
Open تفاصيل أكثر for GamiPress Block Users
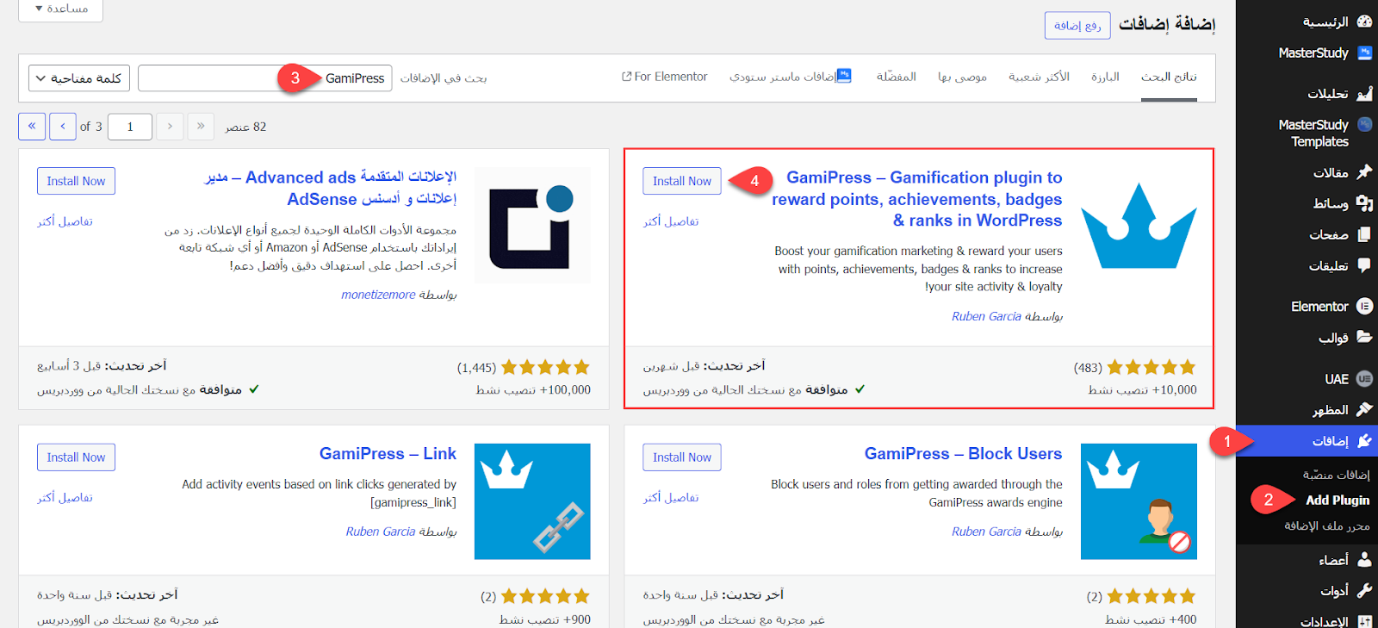tap(671, 498)
